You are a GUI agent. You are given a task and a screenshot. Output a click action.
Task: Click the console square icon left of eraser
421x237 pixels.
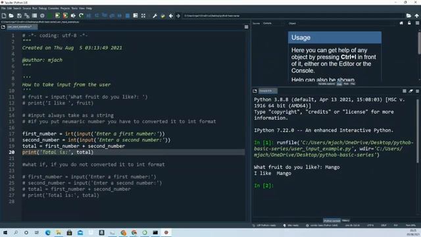pos(405,91)
